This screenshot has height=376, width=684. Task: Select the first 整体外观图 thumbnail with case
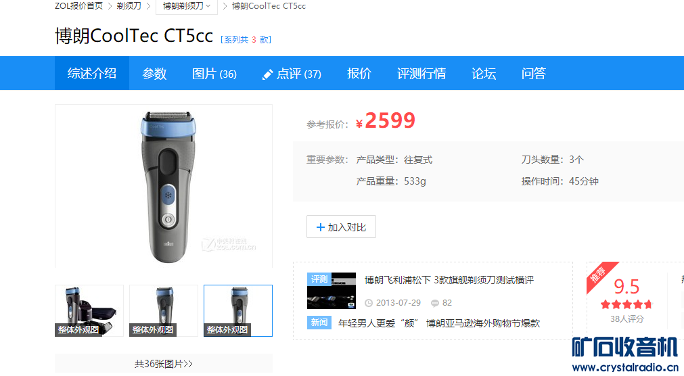89,310
